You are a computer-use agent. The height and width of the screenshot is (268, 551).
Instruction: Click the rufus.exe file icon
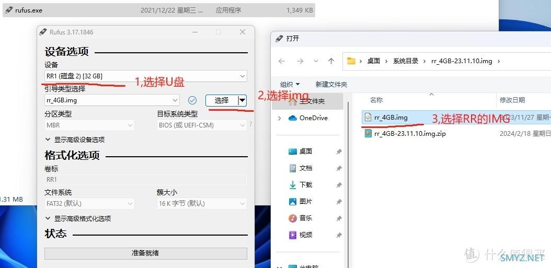tap(9, 10)
